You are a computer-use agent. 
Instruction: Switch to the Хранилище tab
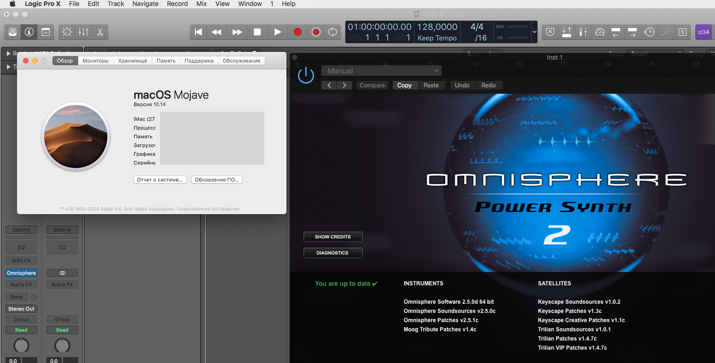133,61
